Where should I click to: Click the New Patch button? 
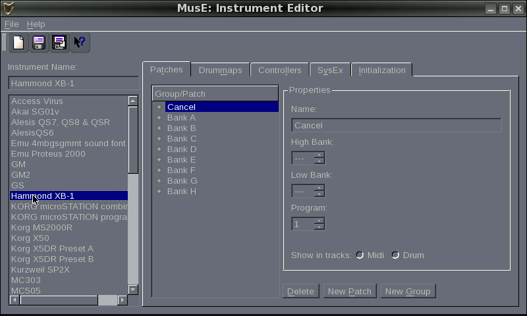click(350, 291)
